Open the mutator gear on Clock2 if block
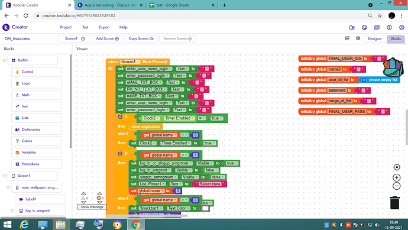Screen dimensions: 408x230 (120, 117)
